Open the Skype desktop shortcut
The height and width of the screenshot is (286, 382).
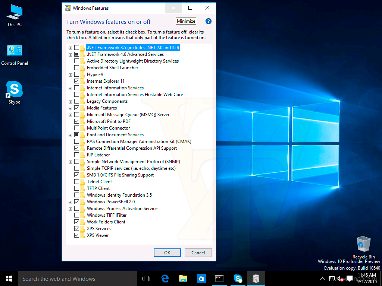point(15,92)
